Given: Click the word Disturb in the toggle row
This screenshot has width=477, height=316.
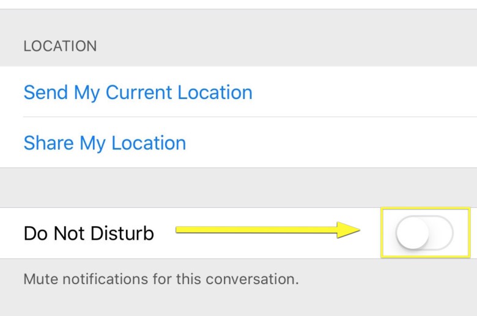Looking at the screenshot, I should pyautogui.click(x=123, y=233).
